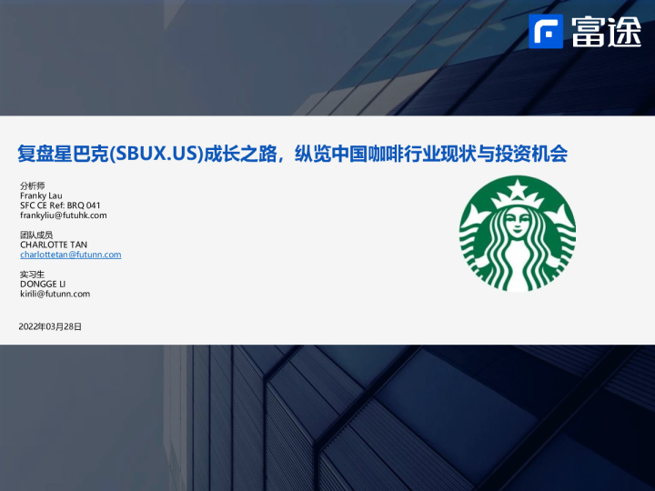The height and width of the screenshot is (491, 655).
Task: Click the Starbucks siren logo
Action: (x=518, y=234)
